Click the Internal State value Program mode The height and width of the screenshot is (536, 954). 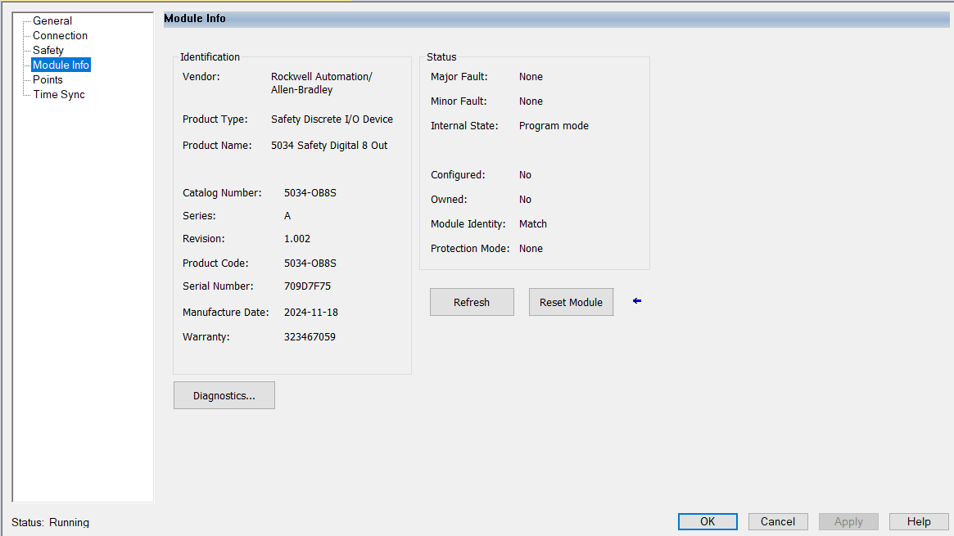[554, 126]
